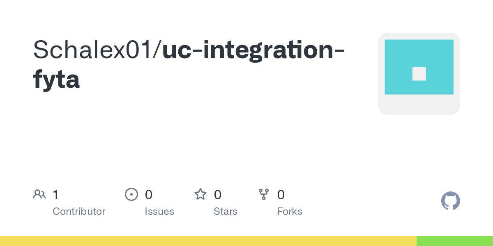Screen dimensions: 493x246
Task: Click the fork icon
Action: (264, 194)
